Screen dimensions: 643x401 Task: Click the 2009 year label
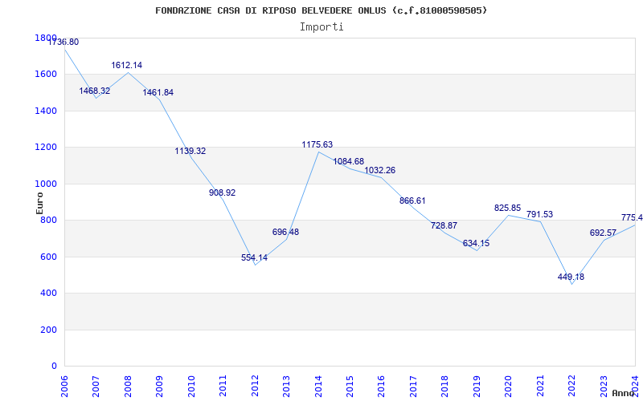pos(159,386)
